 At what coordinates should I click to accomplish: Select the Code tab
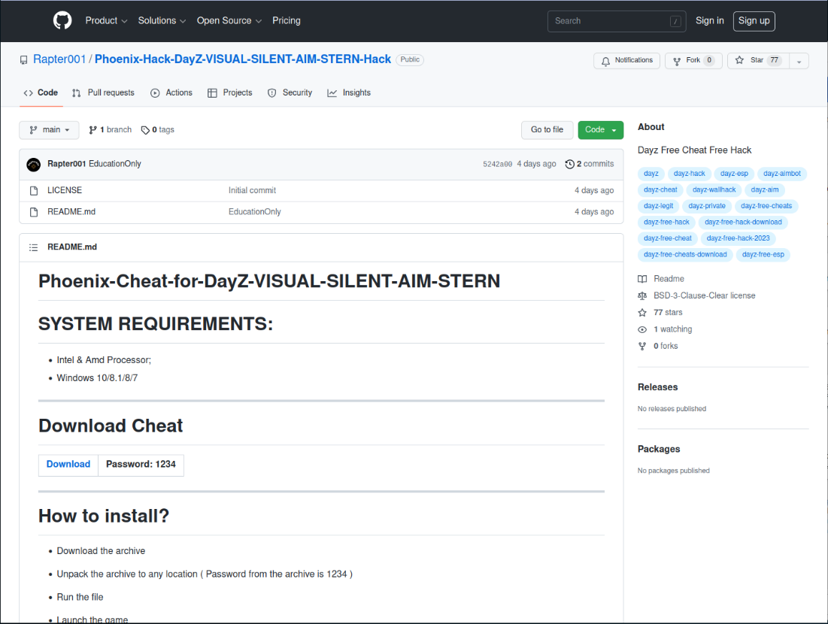[41, 93]
